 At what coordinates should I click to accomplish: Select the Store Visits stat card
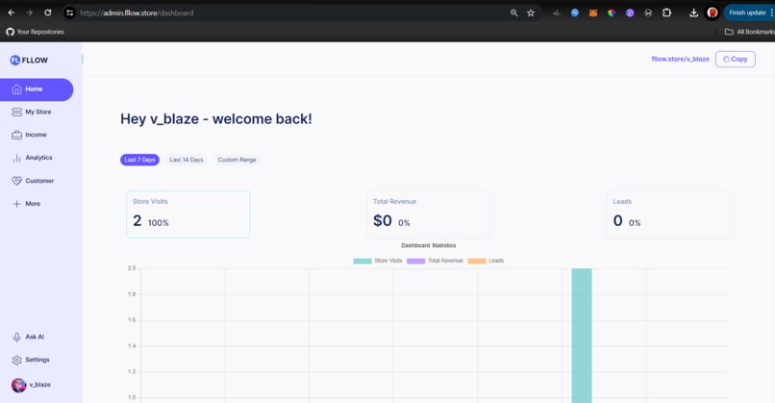[187, 214]
